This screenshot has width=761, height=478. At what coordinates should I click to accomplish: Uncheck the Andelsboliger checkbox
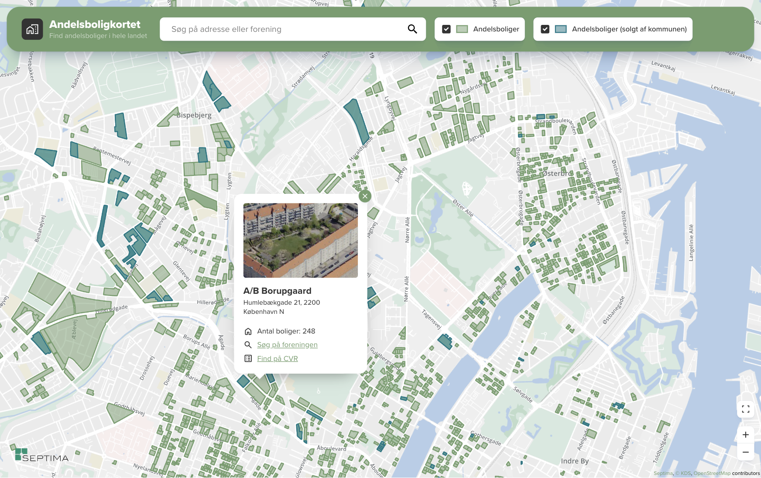point(446,29)
